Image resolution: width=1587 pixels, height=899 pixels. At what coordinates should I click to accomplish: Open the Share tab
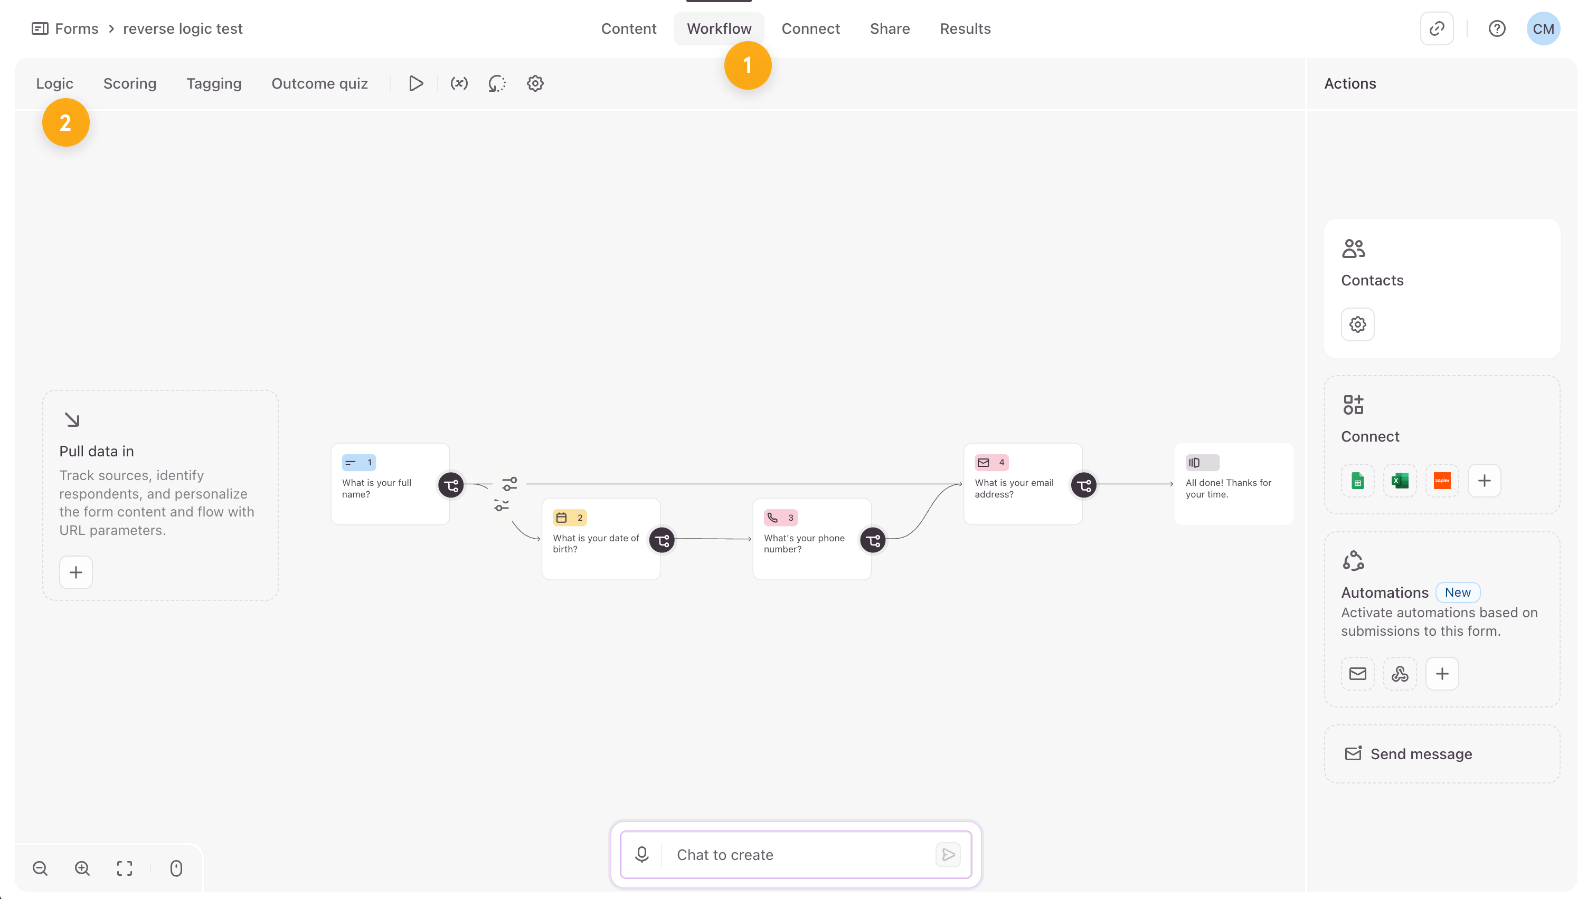pyautogui.click(x=889, y=28)
